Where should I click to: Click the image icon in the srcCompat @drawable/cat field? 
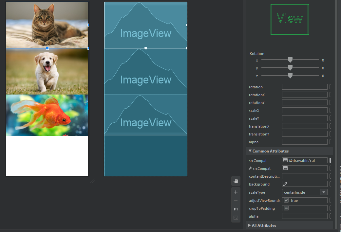pyautogui.click(x=285, y=161)
